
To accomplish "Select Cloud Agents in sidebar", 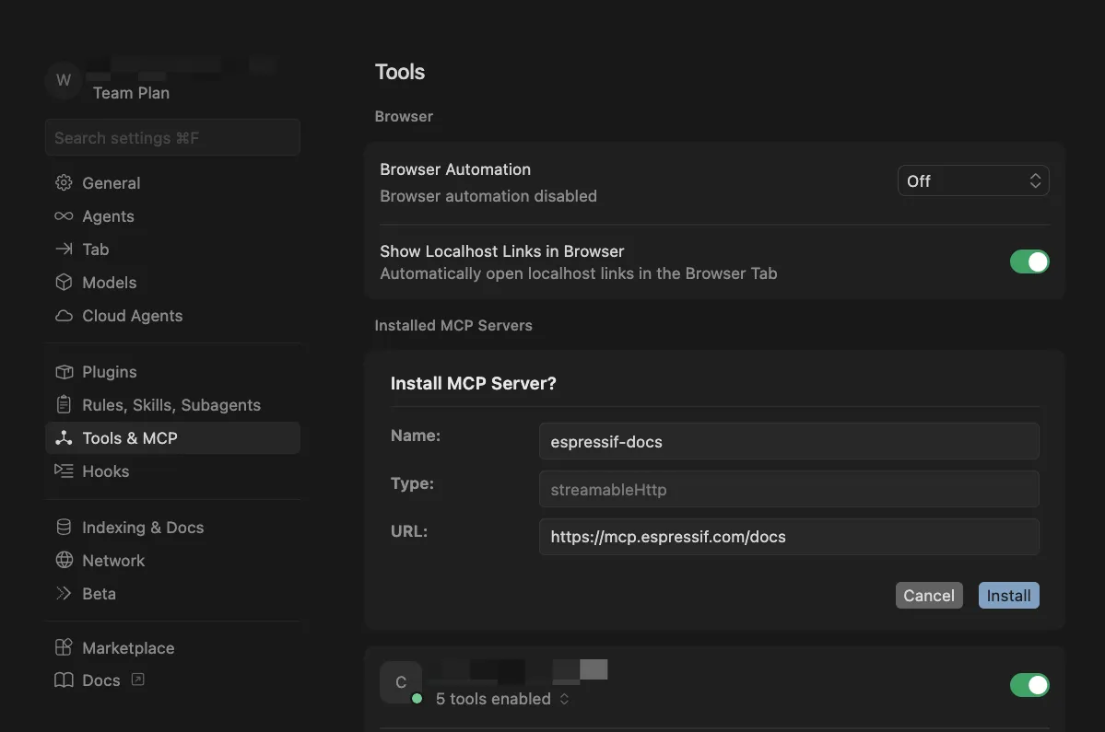I will click(172, 316).
